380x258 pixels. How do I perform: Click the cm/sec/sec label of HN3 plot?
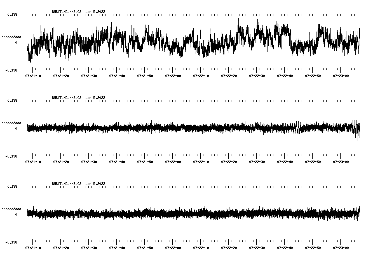point(11,37)
